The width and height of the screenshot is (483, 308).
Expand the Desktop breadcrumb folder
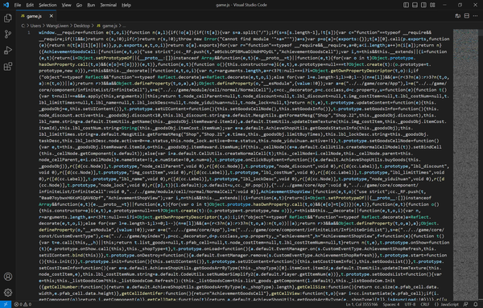(81, 26)
